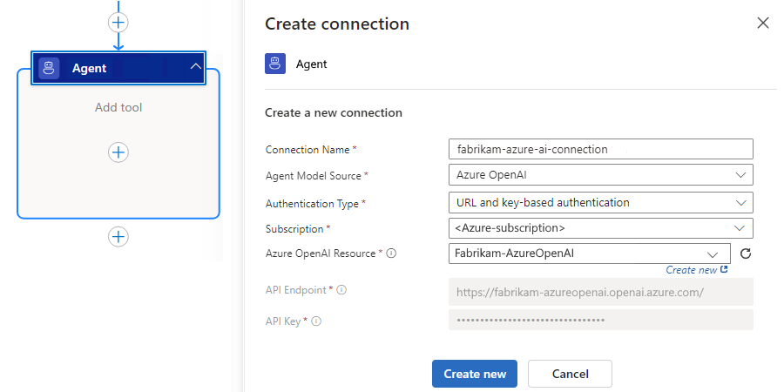The image size is (784, 392).
Task: Click the plus icon above the Agent node
Action: pos(118,22)
